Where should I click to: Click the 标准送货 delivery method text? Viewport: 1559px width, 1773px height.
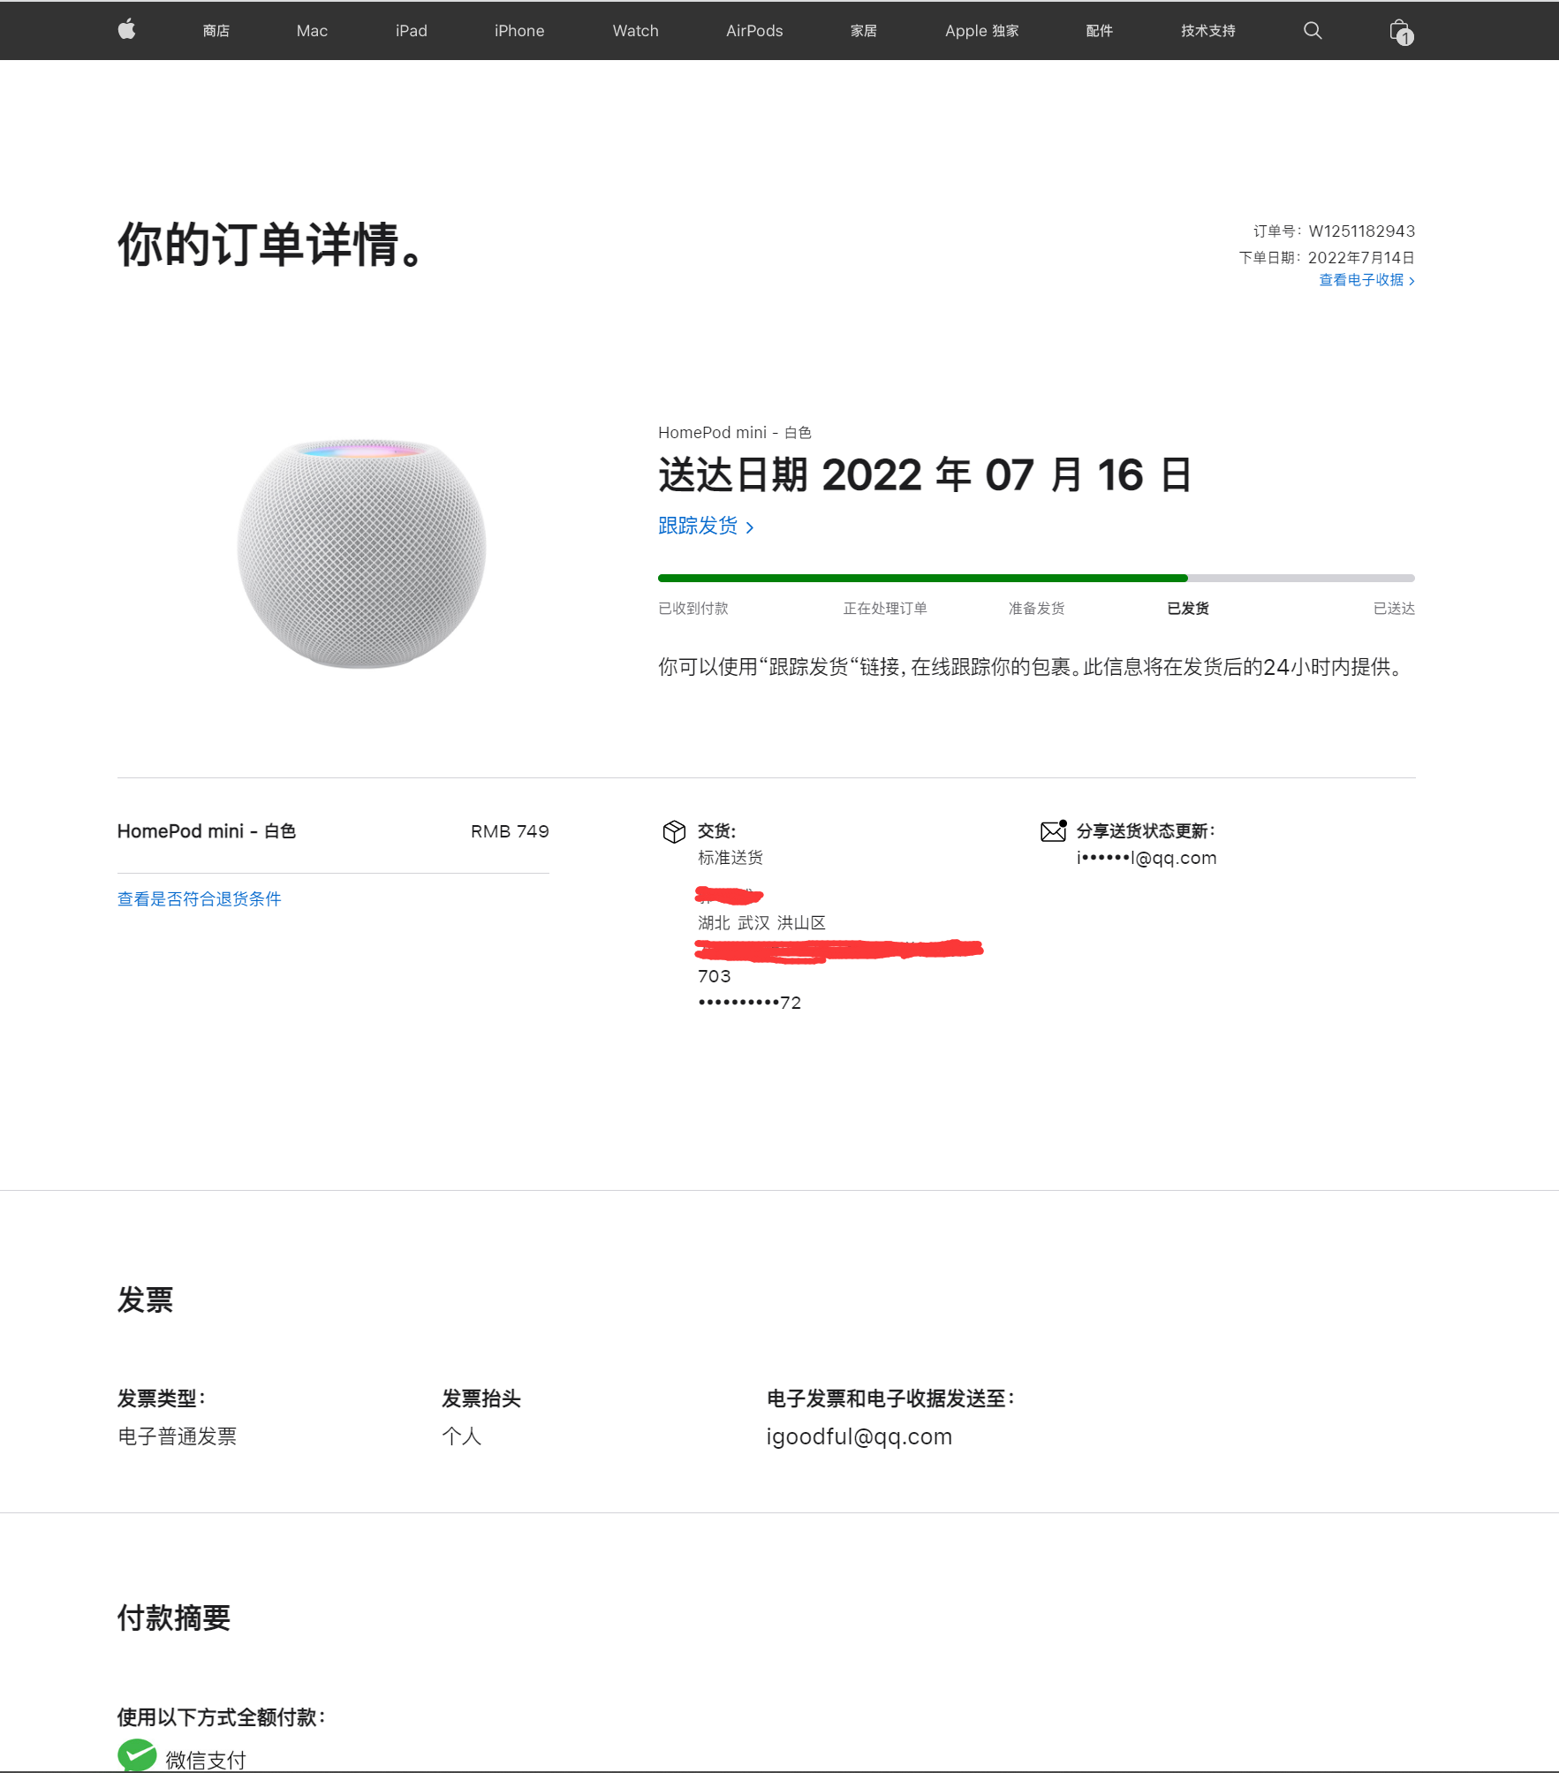point(730,858)
